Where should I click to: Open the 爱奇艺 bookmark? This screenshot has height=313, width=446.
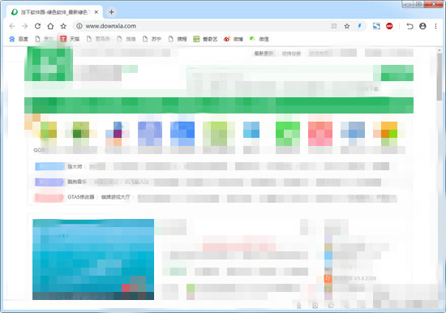pos(205,39)
